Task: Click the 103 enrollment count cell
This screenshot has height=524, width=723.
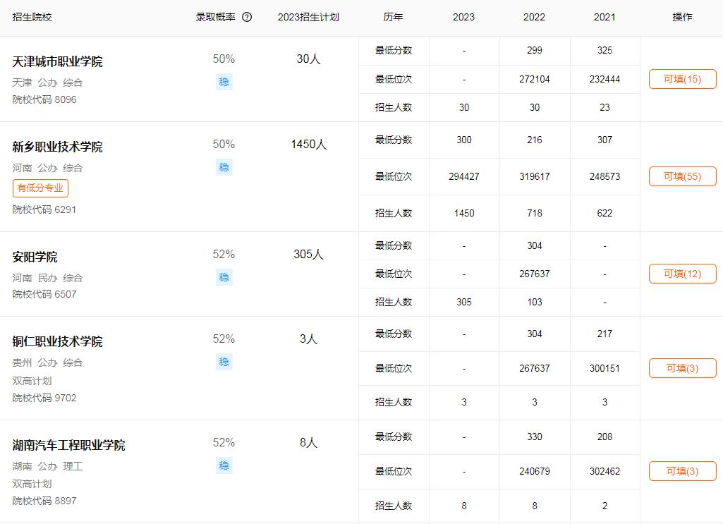Action: tap(535, 303)
